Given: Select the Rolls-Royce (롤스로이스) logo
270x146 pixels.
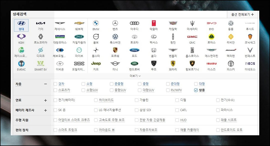Looking at the screenshot, I should click(x=192, y=50).
